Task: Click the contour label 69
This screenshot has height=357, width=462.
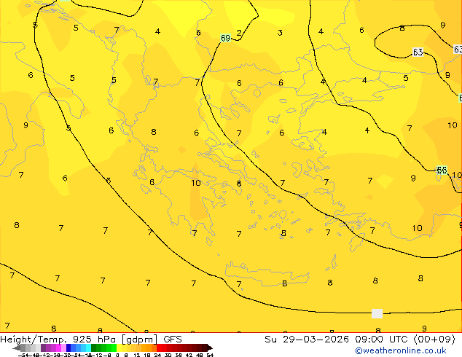Action: (x=225, y=38)
